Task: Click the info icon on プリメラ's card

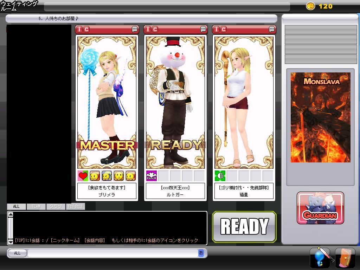Action: point(79,29)
